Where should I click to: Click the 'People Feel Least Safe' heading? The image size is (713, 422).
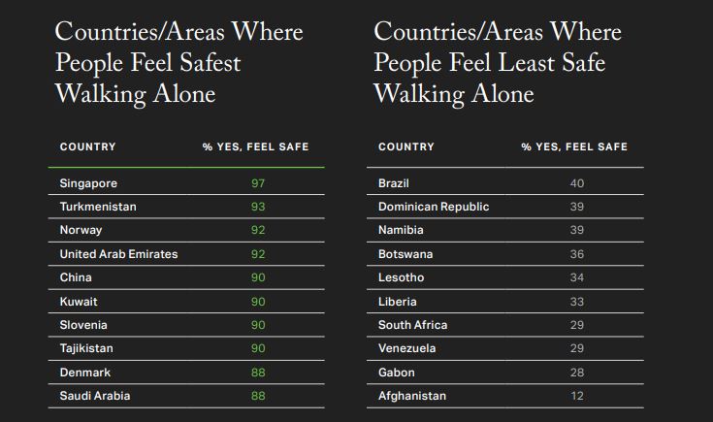pyautogui.click(x=489, y=63)
